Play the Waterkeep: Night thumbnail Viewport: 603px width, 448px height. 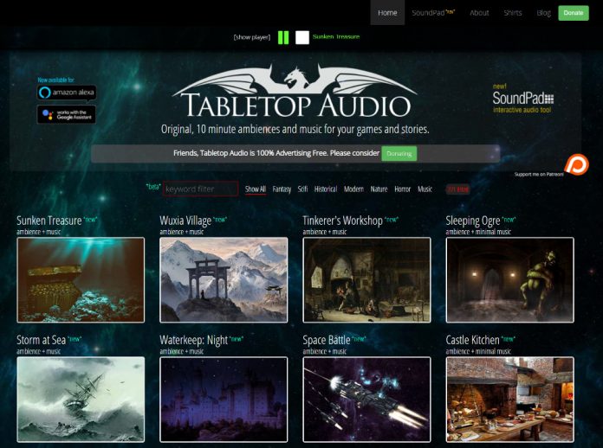coord(224,400)
